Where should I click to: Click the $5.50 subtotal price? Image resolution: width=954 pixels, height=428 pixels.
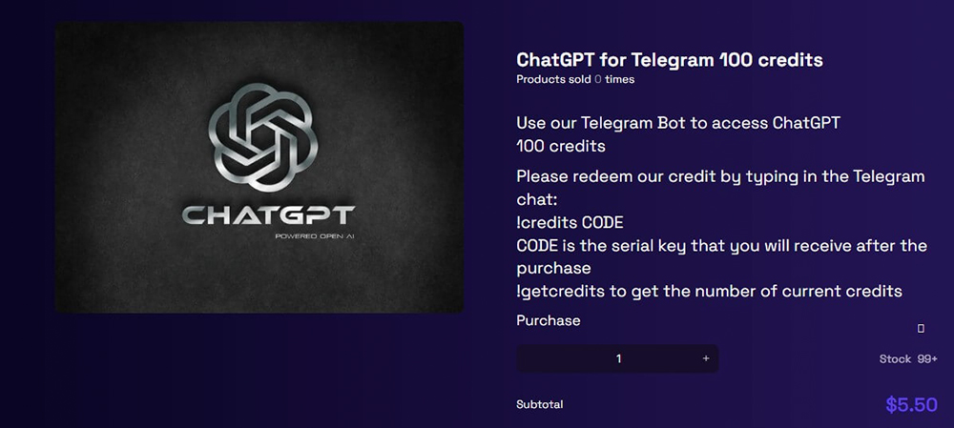(911, 405)
